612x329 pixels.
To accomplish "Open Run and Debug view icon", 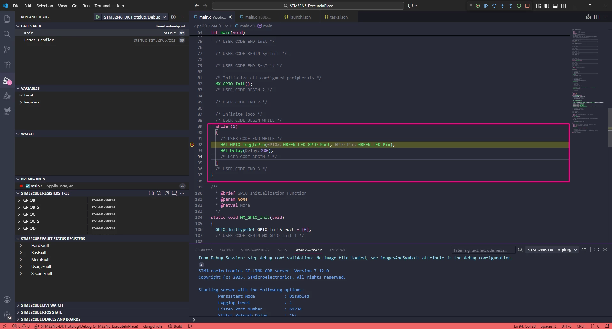I will point(7,80).
